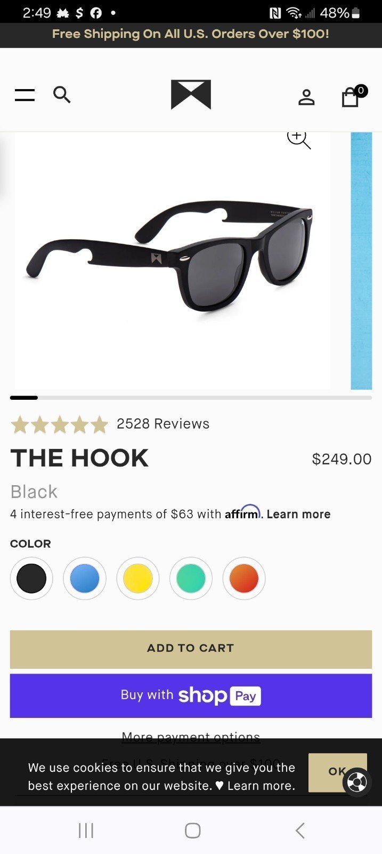
Task: Add The Hook to cart
Action: (191, 649)
